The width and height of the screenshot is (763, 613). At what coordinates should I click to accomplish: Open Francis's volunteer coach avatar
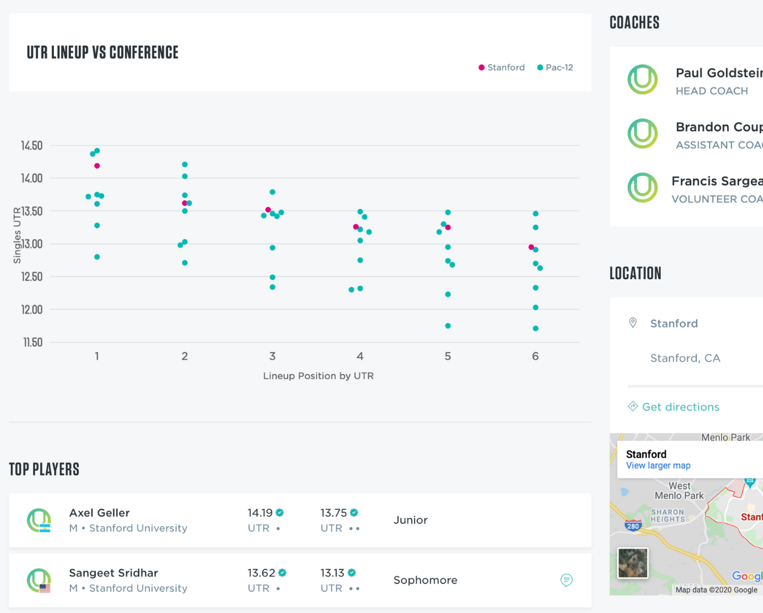643,187
